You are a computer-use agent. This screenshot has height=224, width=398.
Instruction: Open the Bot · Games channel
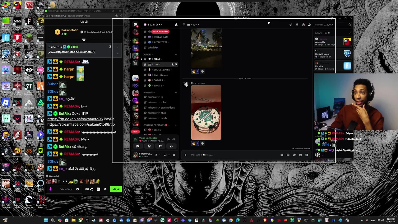click(x=160, y=75)
